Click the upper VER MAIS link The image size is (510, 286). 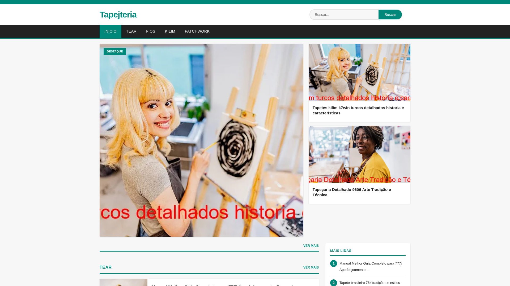[x=311, y=246]
